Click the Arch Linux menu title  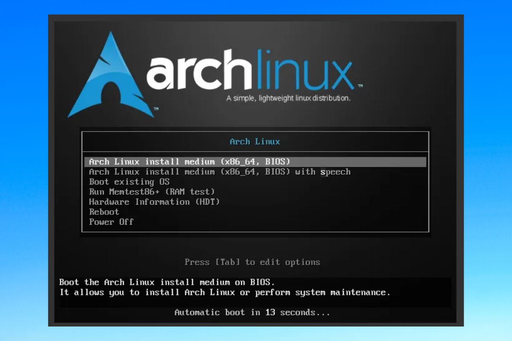[x=255, y=142]
